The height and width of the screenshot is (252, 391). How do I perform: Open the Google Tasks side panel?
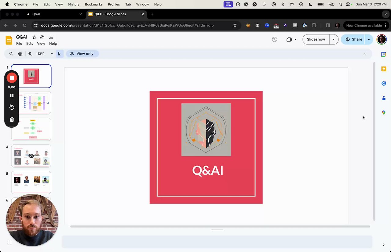[384, 83]
